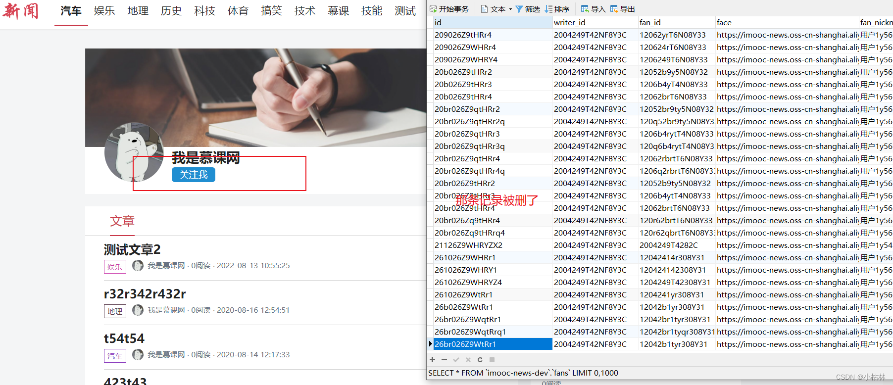
Task: Select the 技能 navigation tab
Action: (372, 11)
